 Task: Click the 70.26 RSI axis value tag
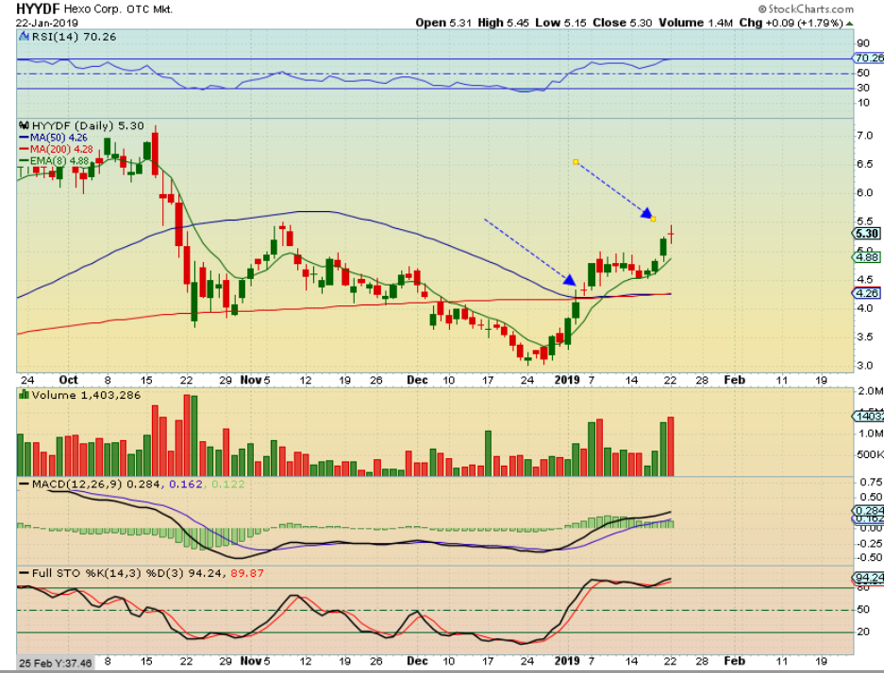click(x=869, y=58)
